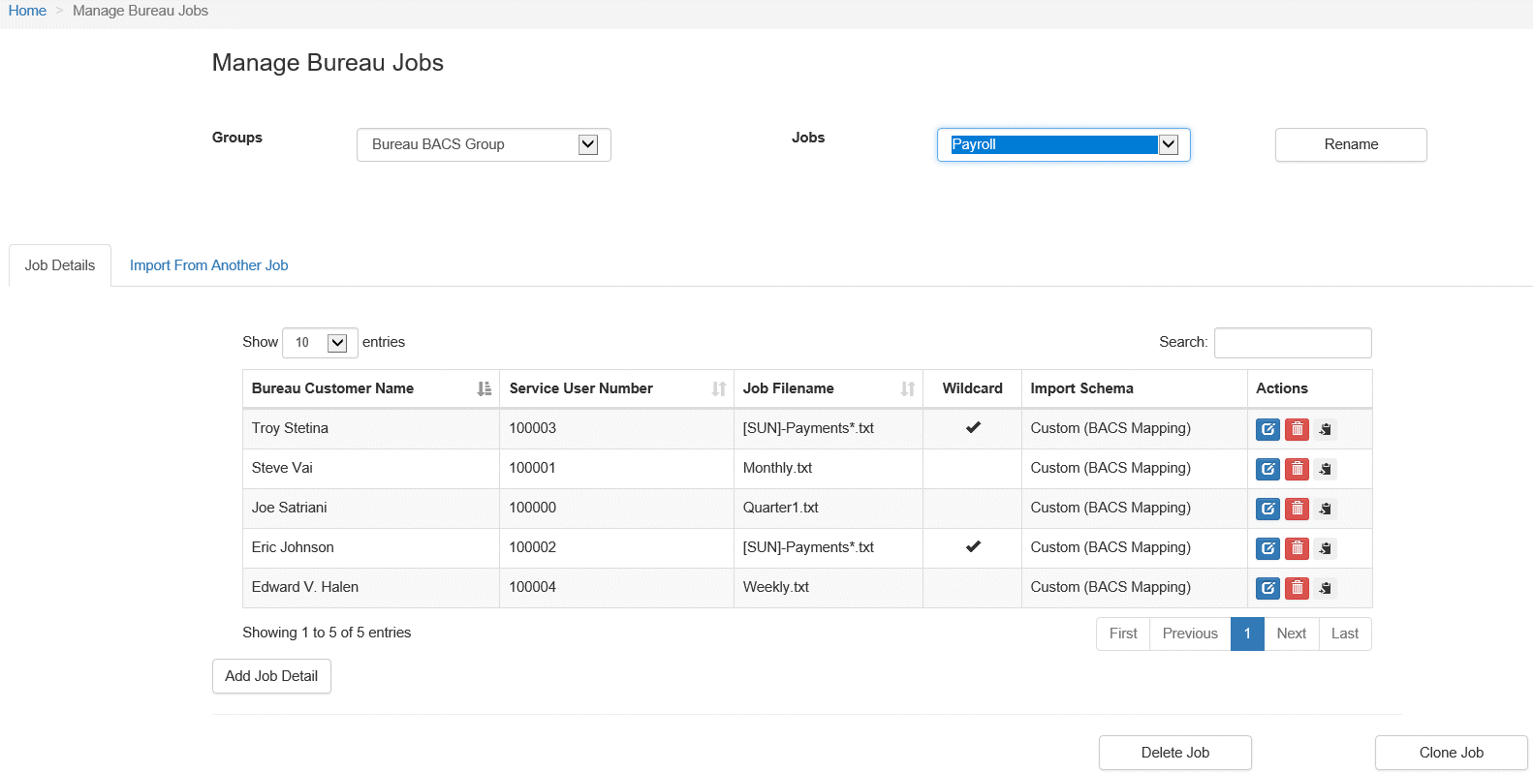1533x773 pixels.
Task: Open the Groups dropdown
Action: tap(484, 144)
